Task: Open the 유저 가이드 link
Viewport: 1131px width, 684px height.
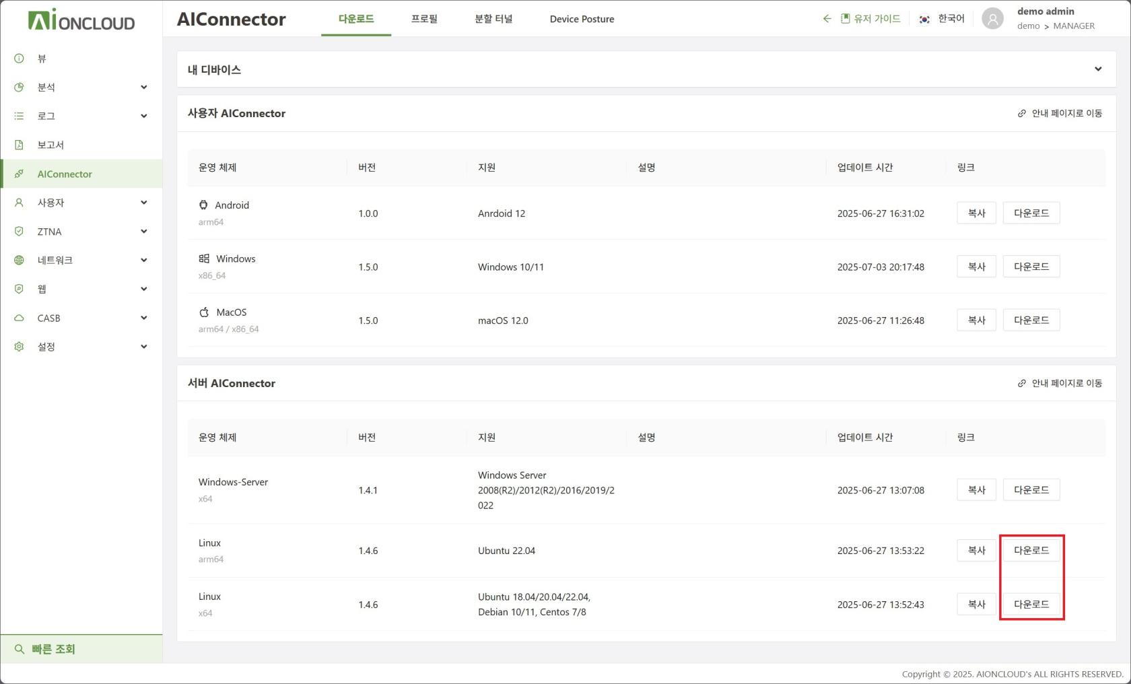Action: tap(870, 19)
